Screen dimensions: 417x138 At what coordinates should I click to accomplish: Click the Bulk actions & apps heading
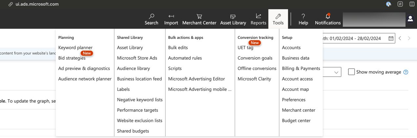tap(186, 38)
